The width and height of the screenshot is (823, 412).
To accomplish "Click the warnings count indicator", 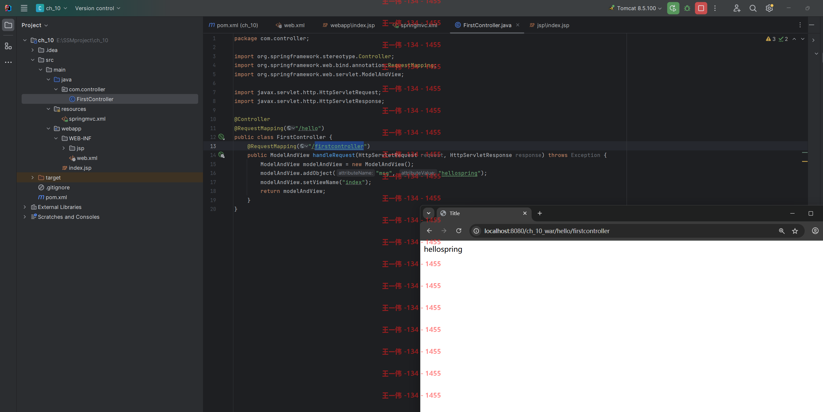I will 771,39.
